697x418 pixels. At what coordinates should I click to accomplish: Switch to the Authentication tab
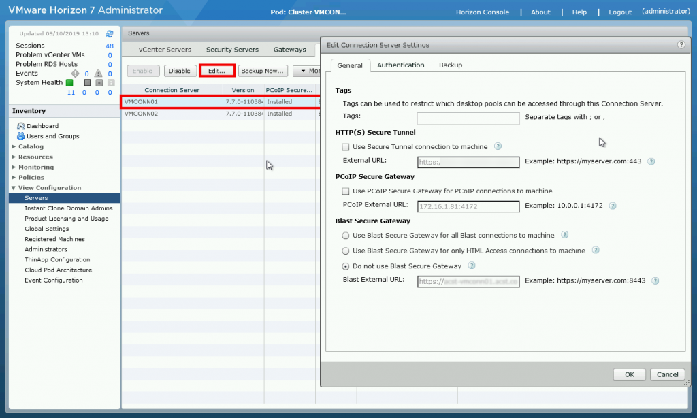point(401,65)
